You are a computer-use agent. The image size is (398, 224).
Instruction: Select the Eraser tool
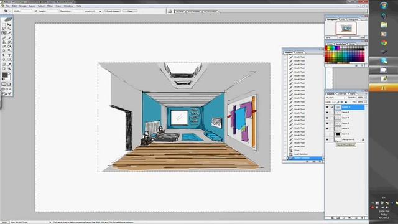[x=4, y=46]
